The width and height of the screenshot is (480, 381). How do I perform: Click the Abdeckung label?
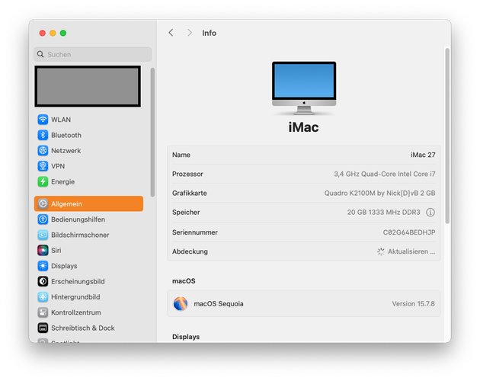(190, 251)
